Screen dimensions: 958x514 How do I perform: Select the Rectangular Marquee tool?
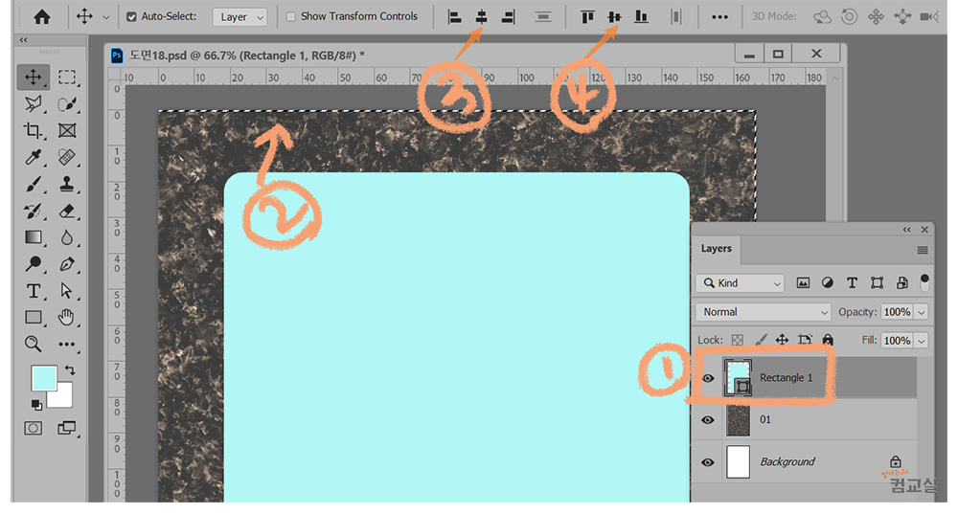[67, 77]
